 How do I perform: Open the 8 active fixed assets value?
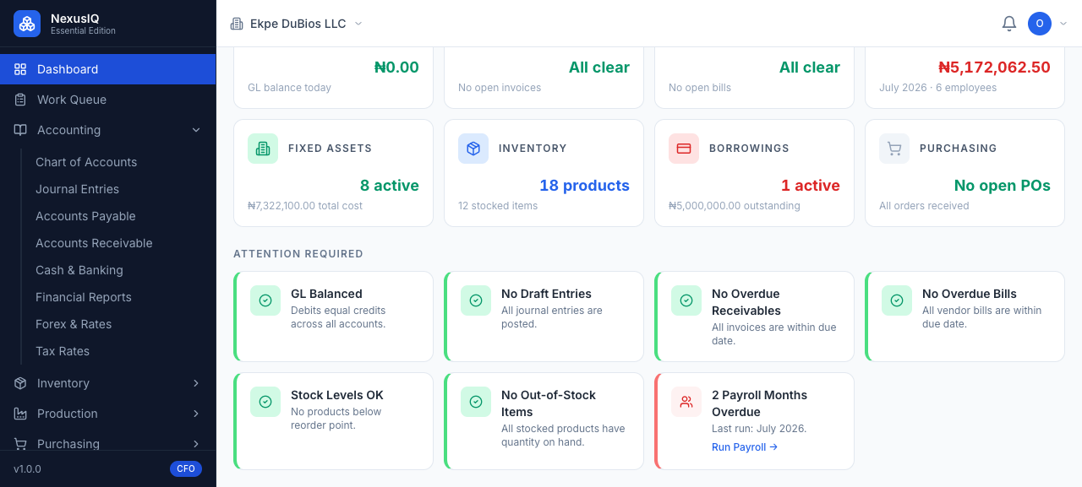tap(390, 186)
